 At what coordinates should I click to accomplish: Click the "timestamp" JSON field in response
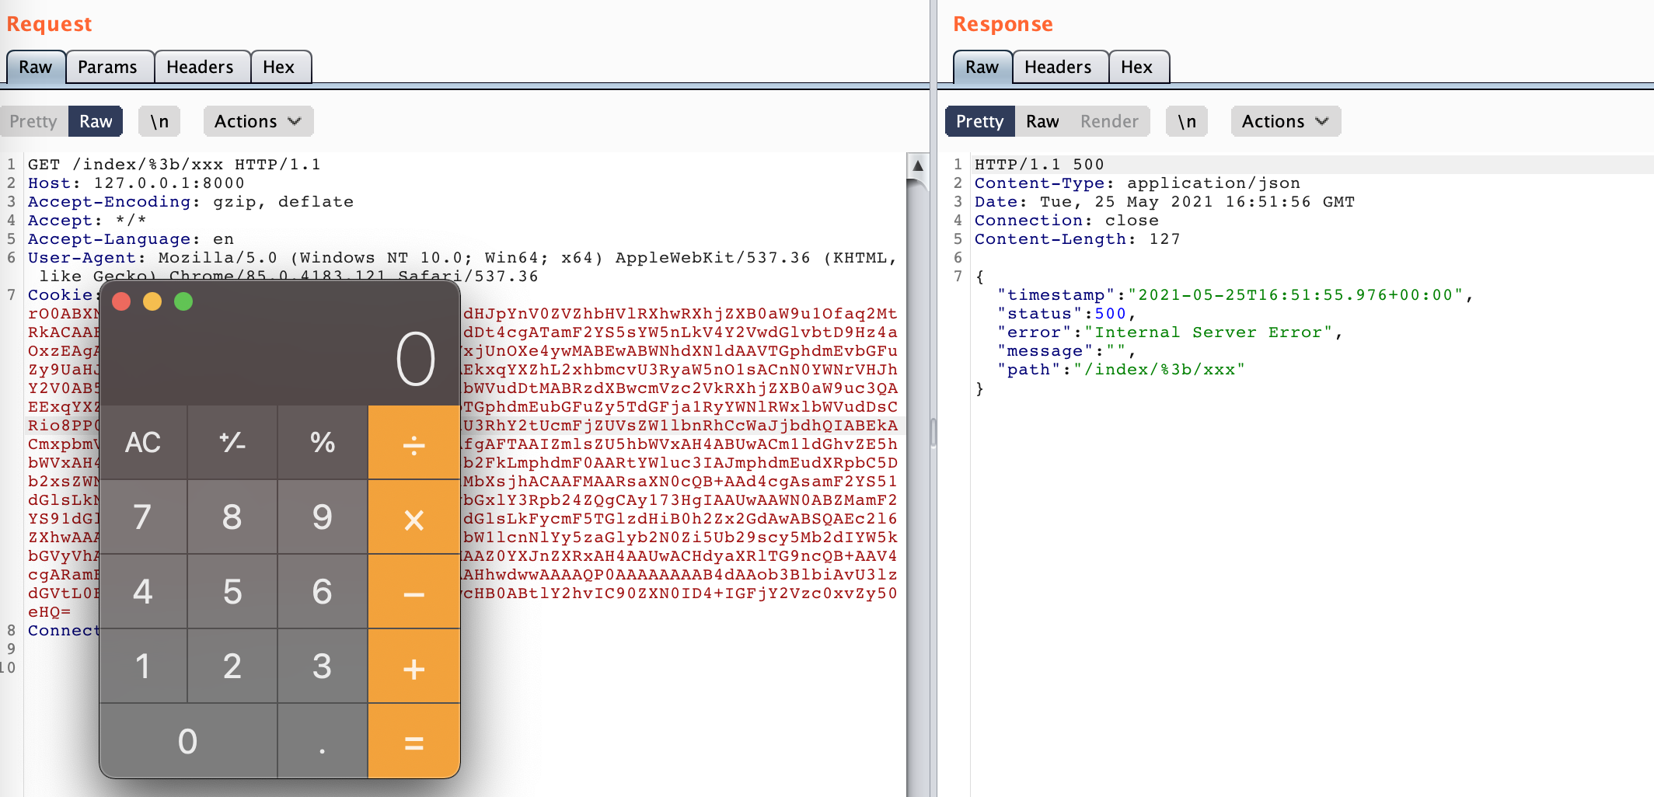(1235, 295)
